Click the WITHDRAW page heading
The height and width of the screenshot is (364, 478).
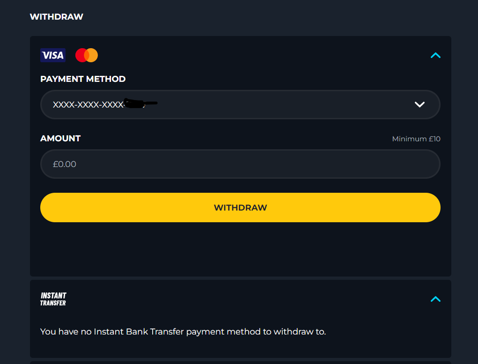click(56, 17)
